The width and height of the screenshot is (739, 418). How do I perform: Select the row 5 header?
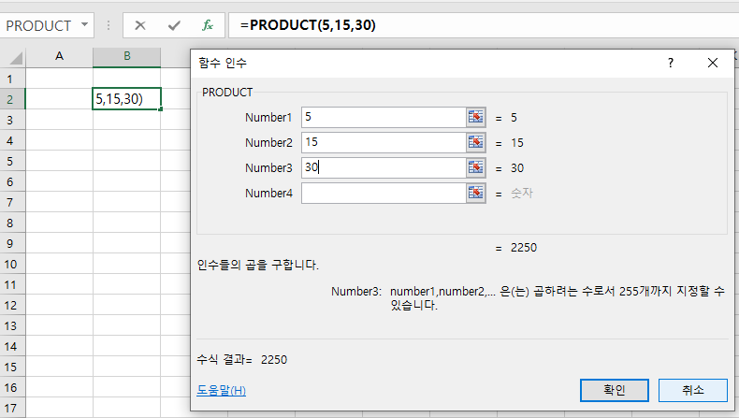[11, 161]
